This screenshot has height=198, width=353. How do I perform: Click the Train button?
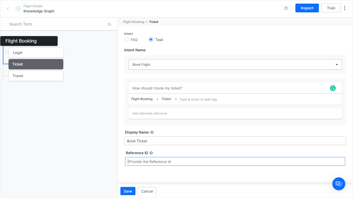point(331,8)
